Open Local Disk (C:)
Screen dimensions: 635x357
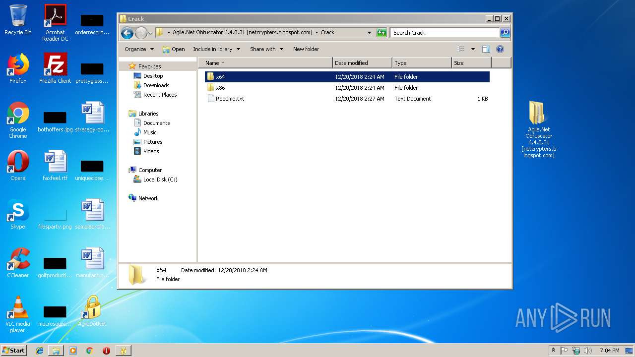click(x=160, y=179)
